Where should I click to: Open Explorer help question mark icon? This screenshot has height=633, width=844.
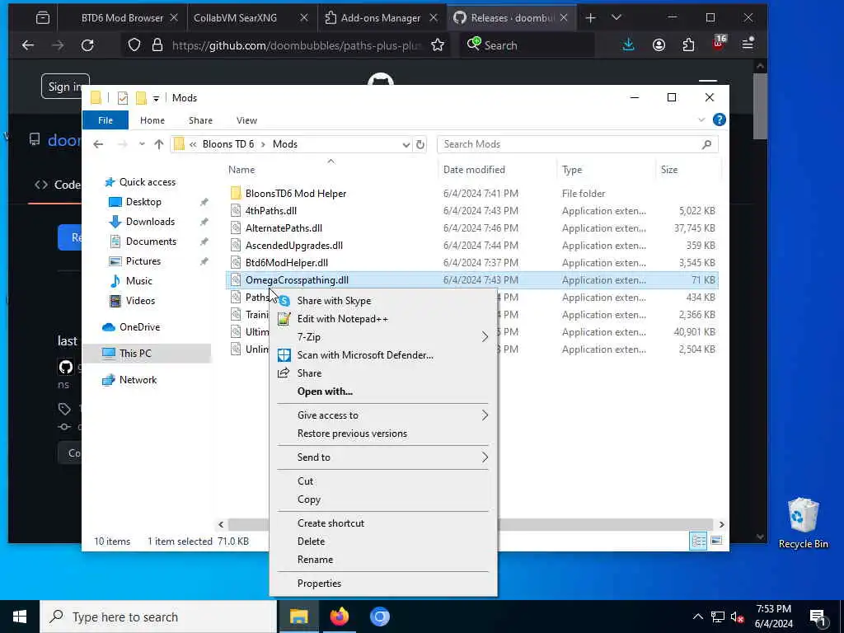719,120
